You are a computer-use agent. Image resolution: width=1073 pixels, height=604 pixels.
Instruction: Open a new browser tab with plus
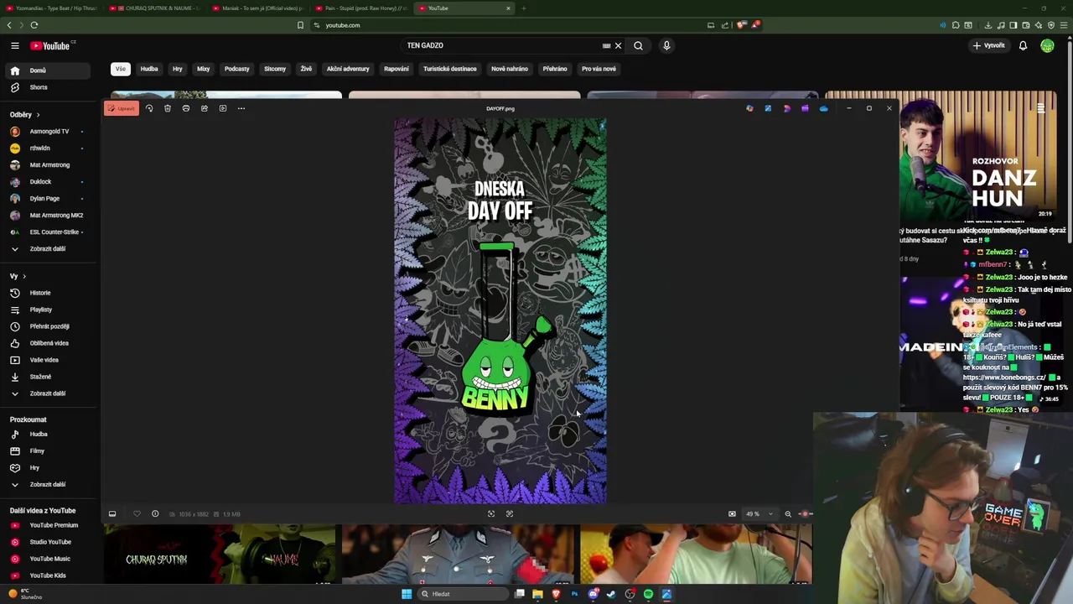(x=524, y=8)
